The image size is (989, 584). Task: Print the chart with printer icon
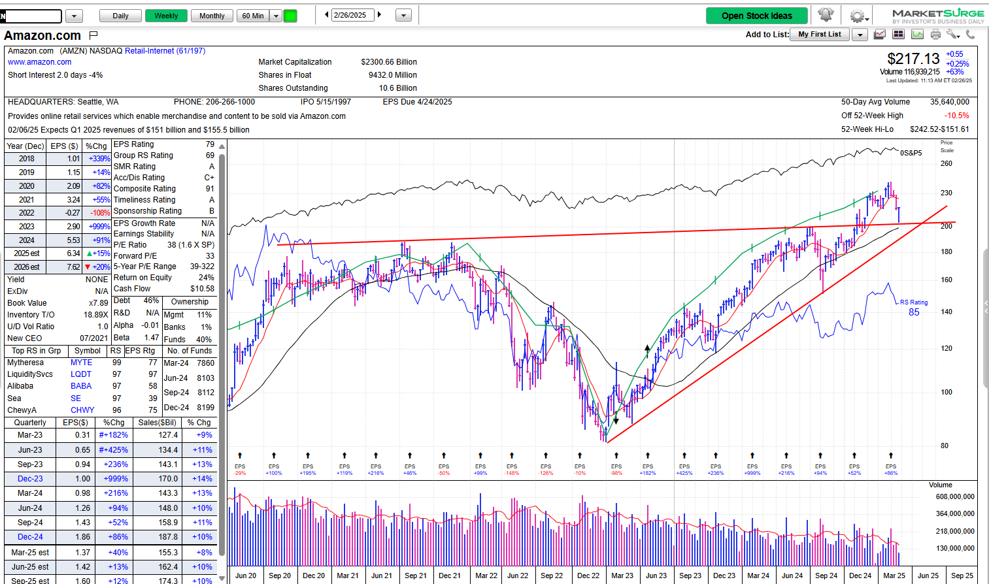pyautogui.click(x=935, y=35)
